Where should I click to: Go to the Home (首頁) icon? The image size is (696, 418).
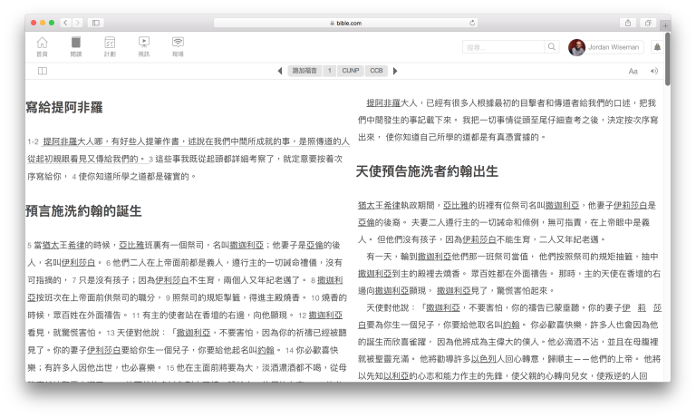(42, 46)
